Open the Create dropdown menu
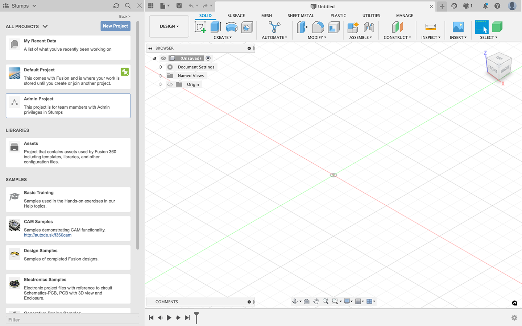This screenshot has width=522, height=326. click(x=223, y=37)
